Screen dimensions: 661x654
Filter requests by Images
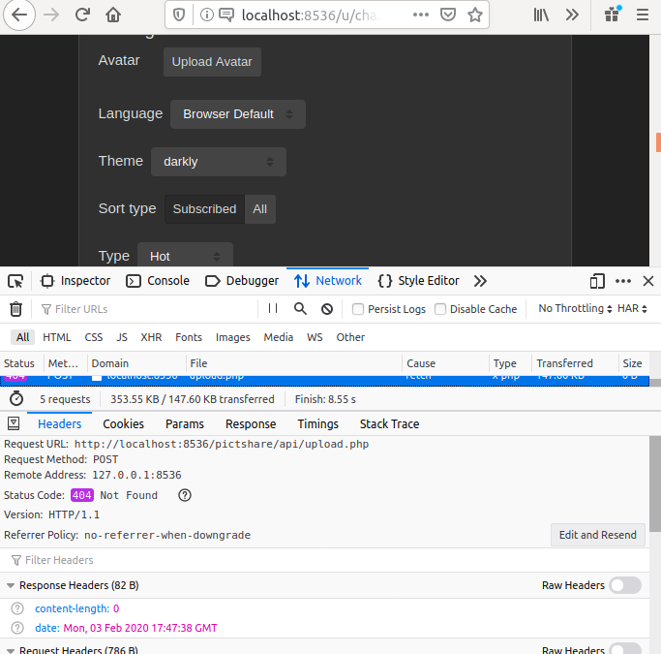click(232, 337)
